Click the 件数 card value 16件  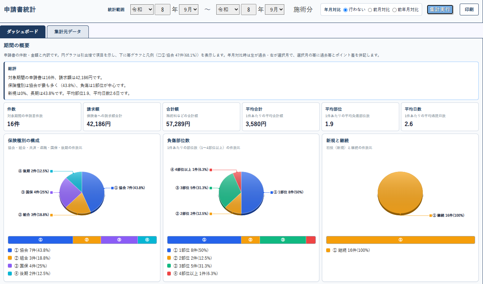13,124
